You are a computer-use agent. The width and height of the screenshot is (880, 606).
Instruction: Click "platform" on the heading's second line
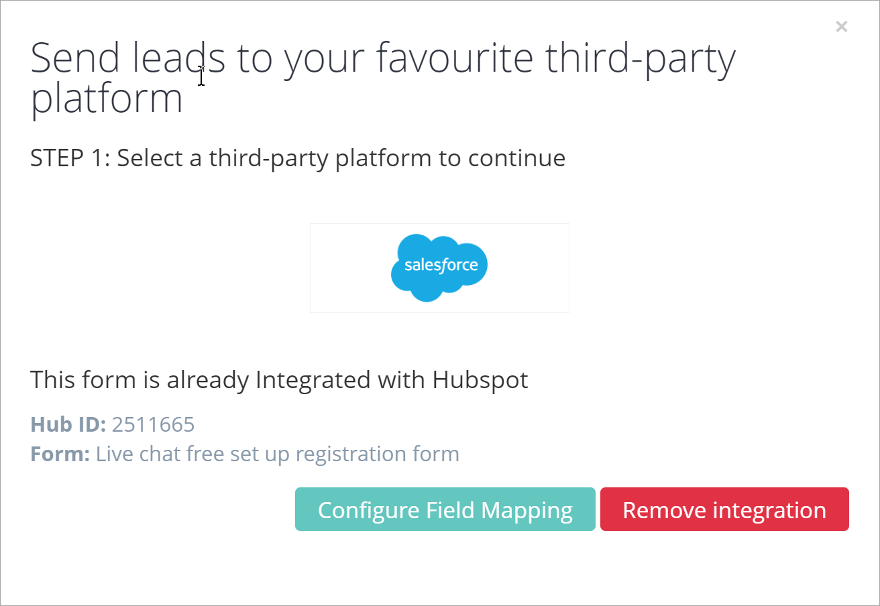tap(107, 99)
